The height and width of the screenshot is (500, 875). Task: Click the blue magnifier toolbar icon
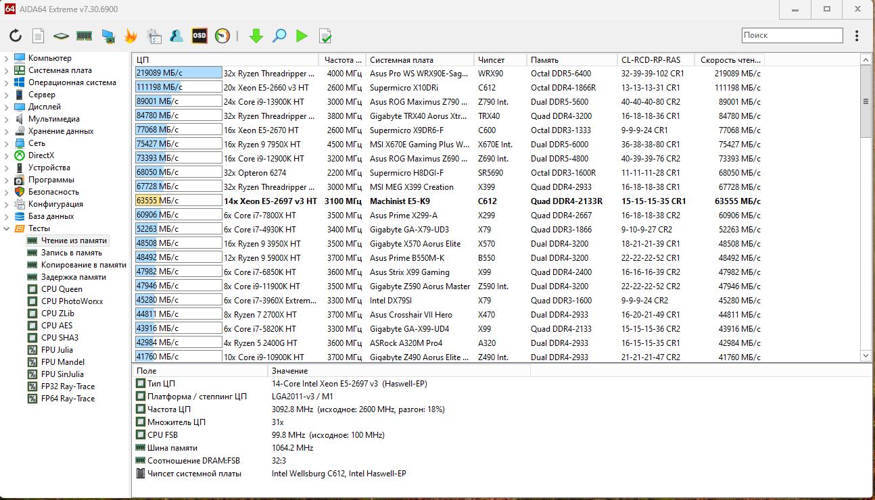click(x=279, y=36)
